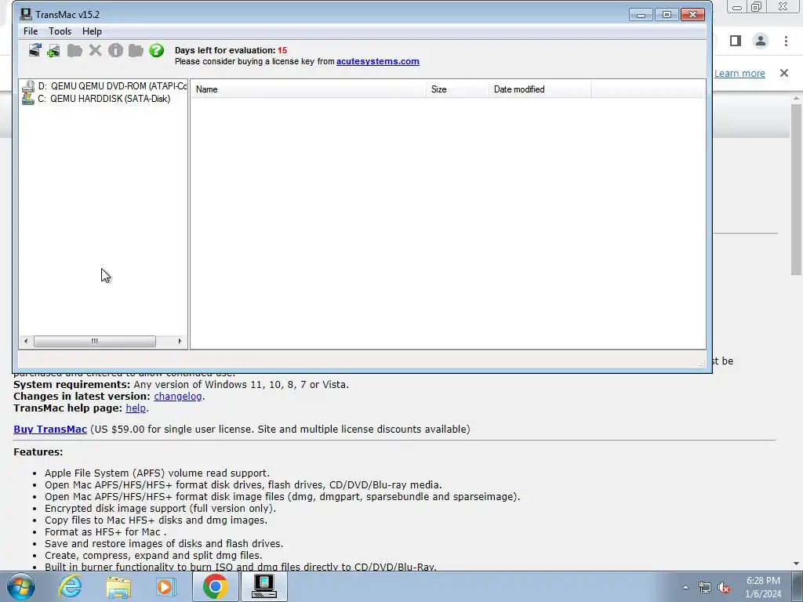803x602 pixels.
Task: Sort by the Date modified column header
Action: pyautogui.click(x=540, y=89)
